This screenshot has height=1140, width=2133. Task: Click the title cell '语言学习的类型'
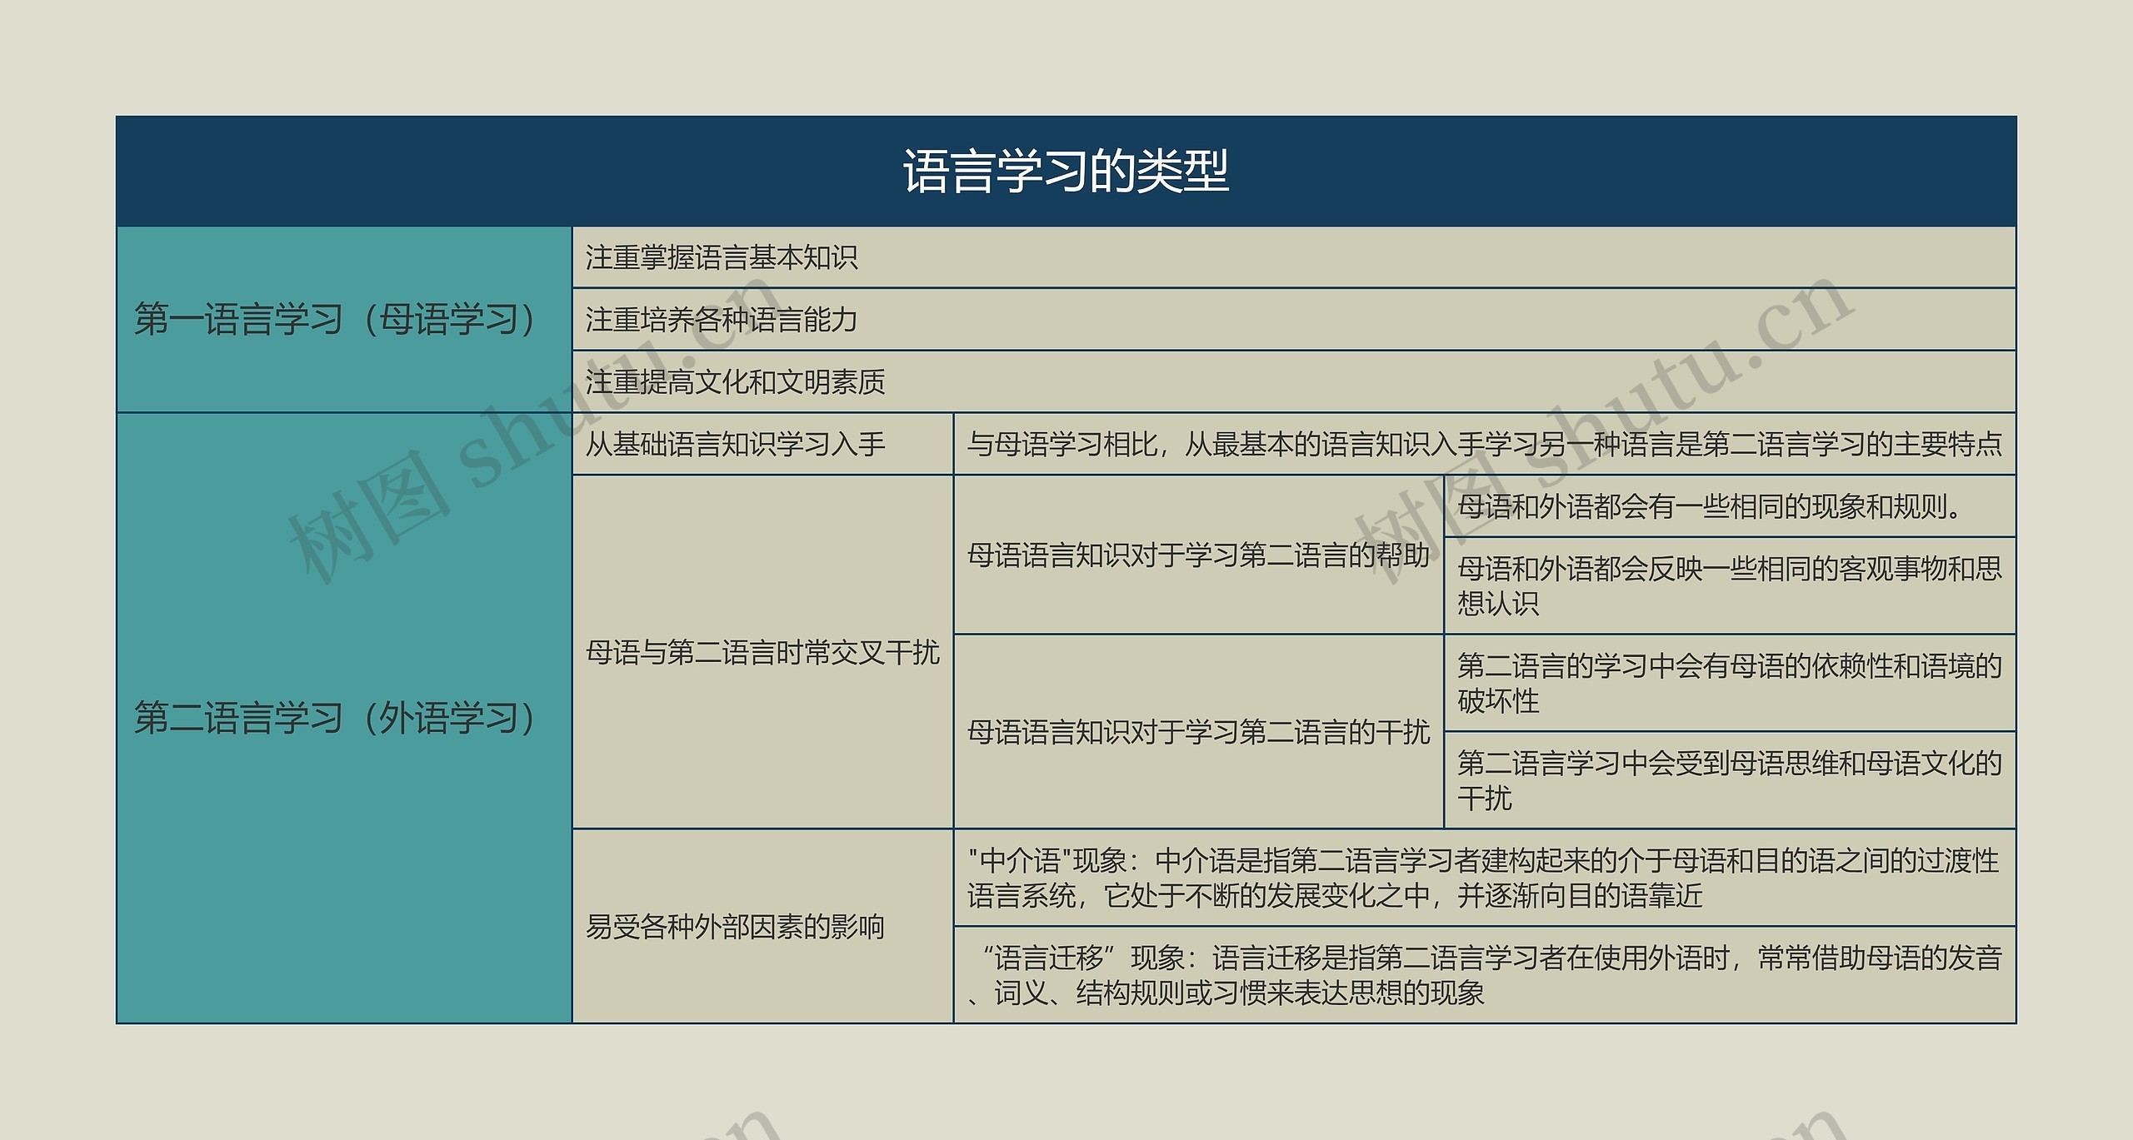click(x=1066, y=171)
